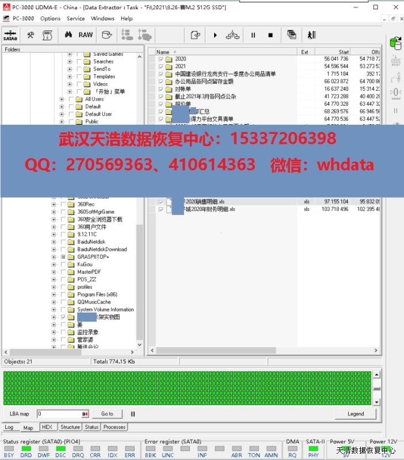The width and height of the screenshot is (404, 460).
Task: Click the RAW recovery toolbar button
Action: click(86, 35)
